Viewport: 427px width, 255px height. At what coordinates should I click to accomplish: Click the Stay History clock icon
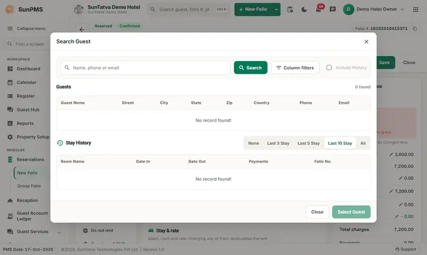click(60, 143)
